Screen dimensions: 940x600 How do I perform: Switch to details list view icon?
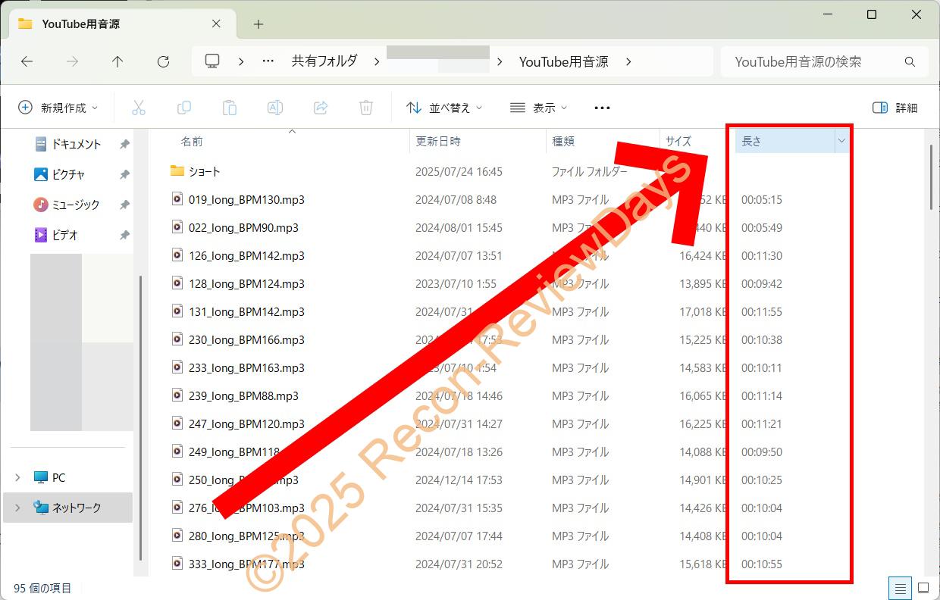tap(900, 587)
